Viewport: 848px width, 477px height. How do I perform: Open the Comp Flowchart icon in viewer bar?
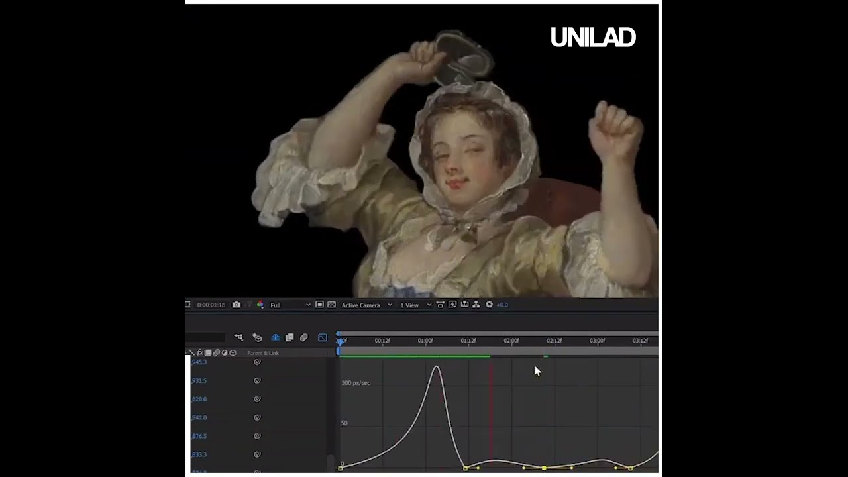pos(476,304)
